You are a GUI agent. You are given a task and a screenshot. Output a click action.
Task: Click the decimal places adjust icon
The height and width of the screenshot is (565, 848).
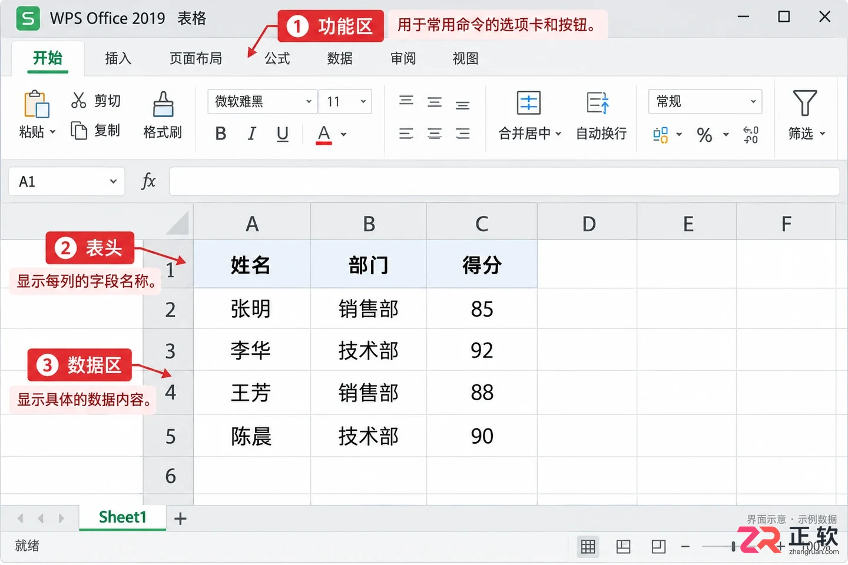click(x=751, y=135)
